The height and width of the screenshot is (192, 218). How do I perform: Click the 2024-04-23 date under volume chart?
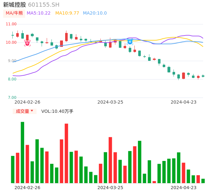[x=184, y=188]
